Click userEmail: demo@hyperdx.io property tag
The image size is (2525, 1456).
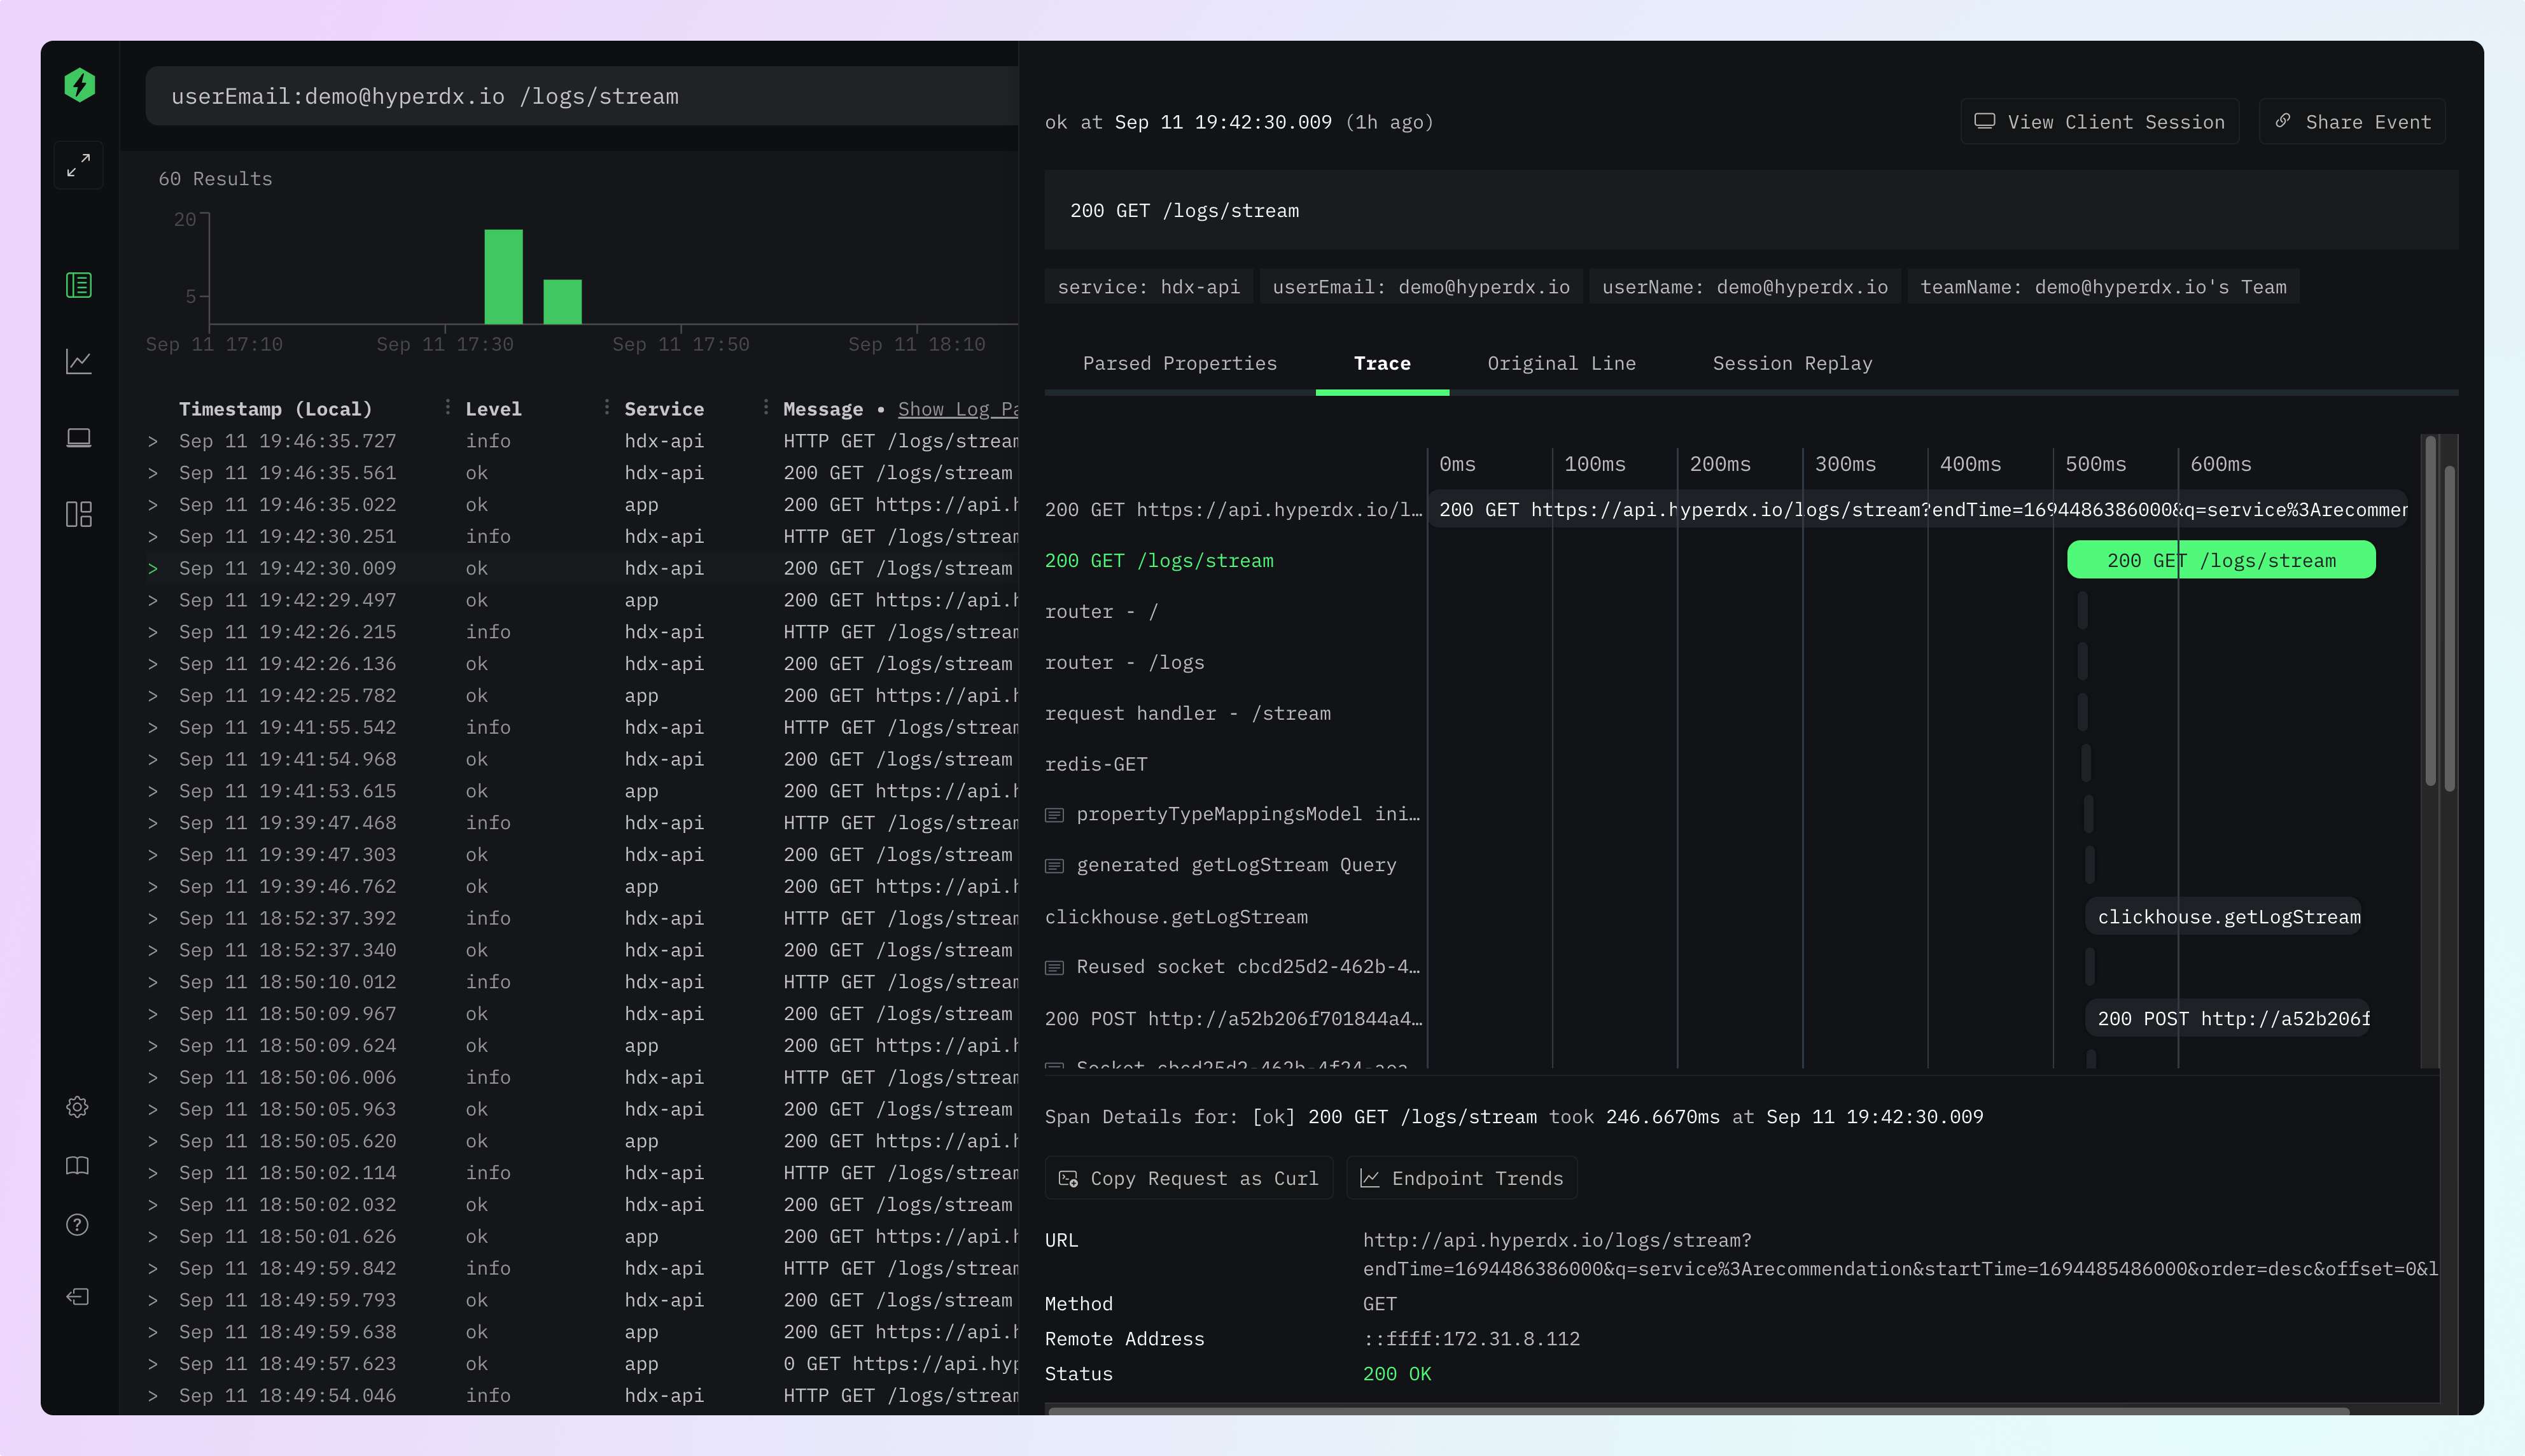pos(1420,287)
